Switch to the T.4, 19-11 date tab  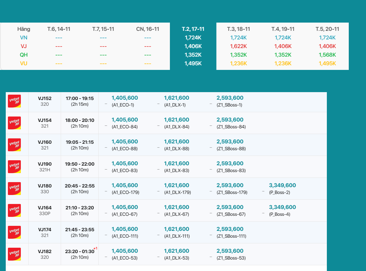tap(283, 29)
